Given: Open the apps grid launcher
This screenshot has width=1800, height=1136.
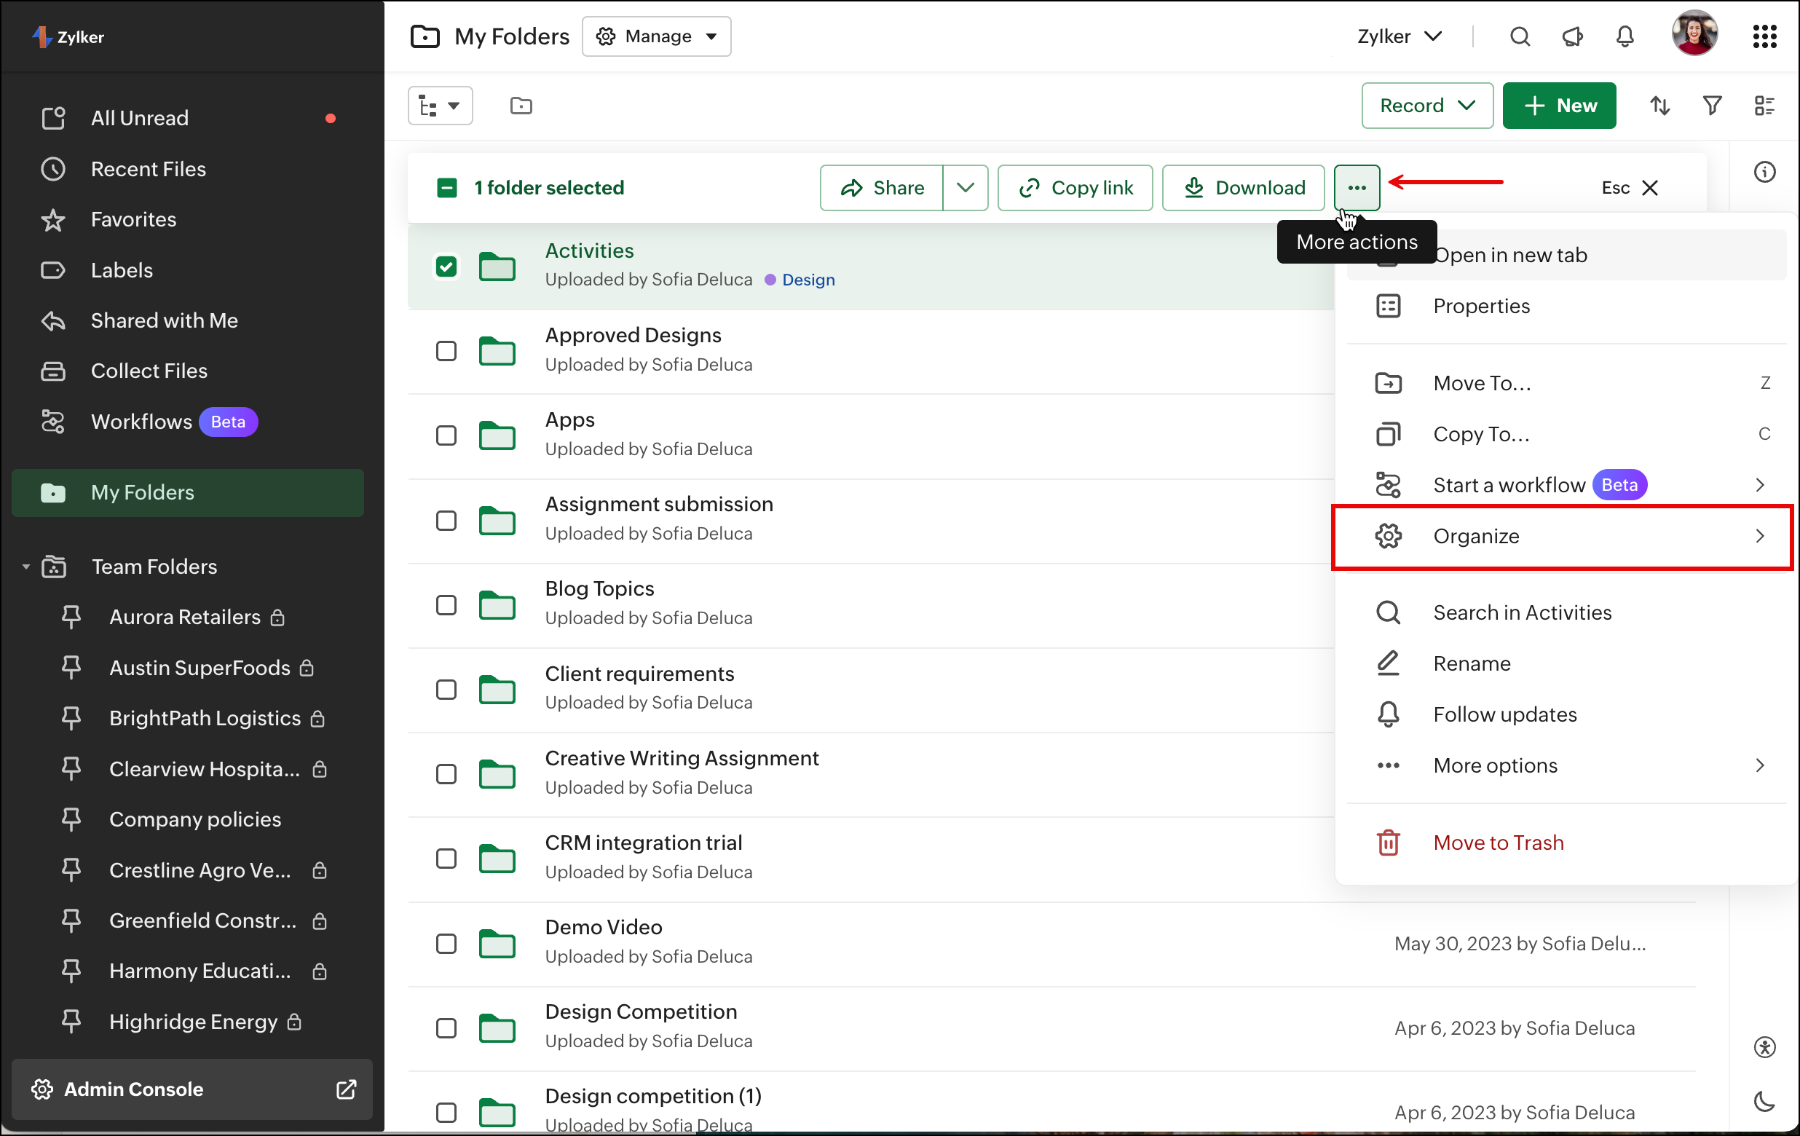Looking at the screenshot, I should click(x=1764, y=36).
